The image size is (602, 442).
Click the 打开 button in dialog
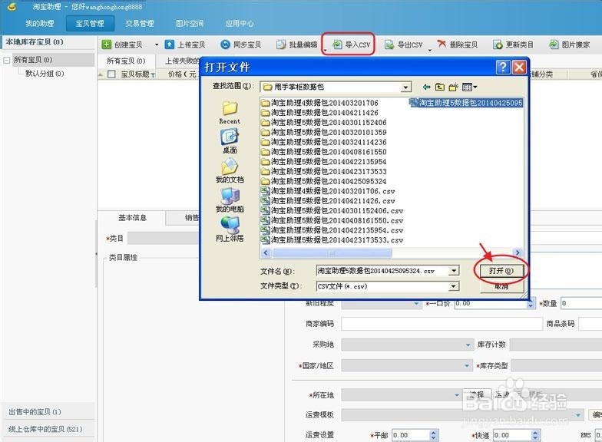point(501,271)
